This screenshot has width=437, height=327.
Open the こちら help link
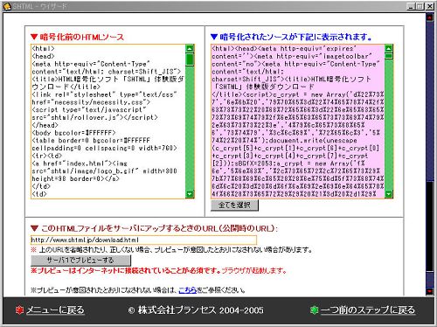point(187,290)
